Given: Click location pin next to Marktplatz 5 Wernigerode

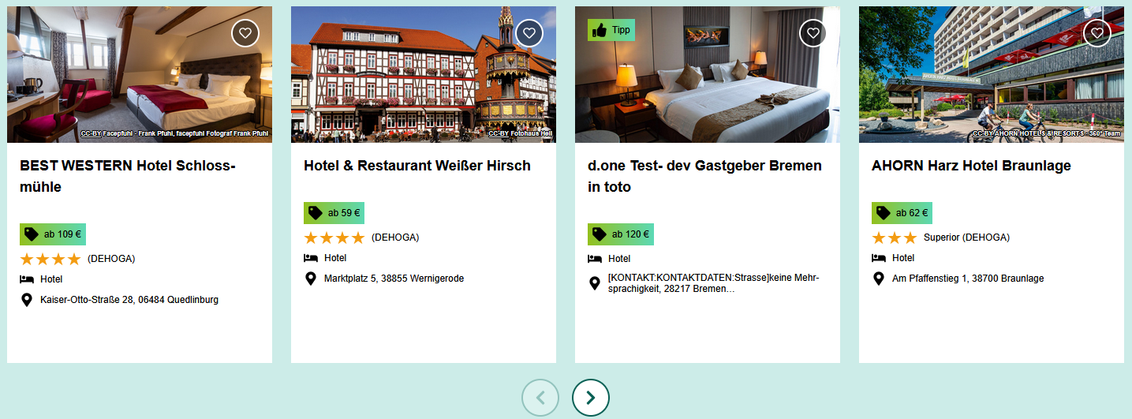Looking at the screenshot, I should [311, 279].
